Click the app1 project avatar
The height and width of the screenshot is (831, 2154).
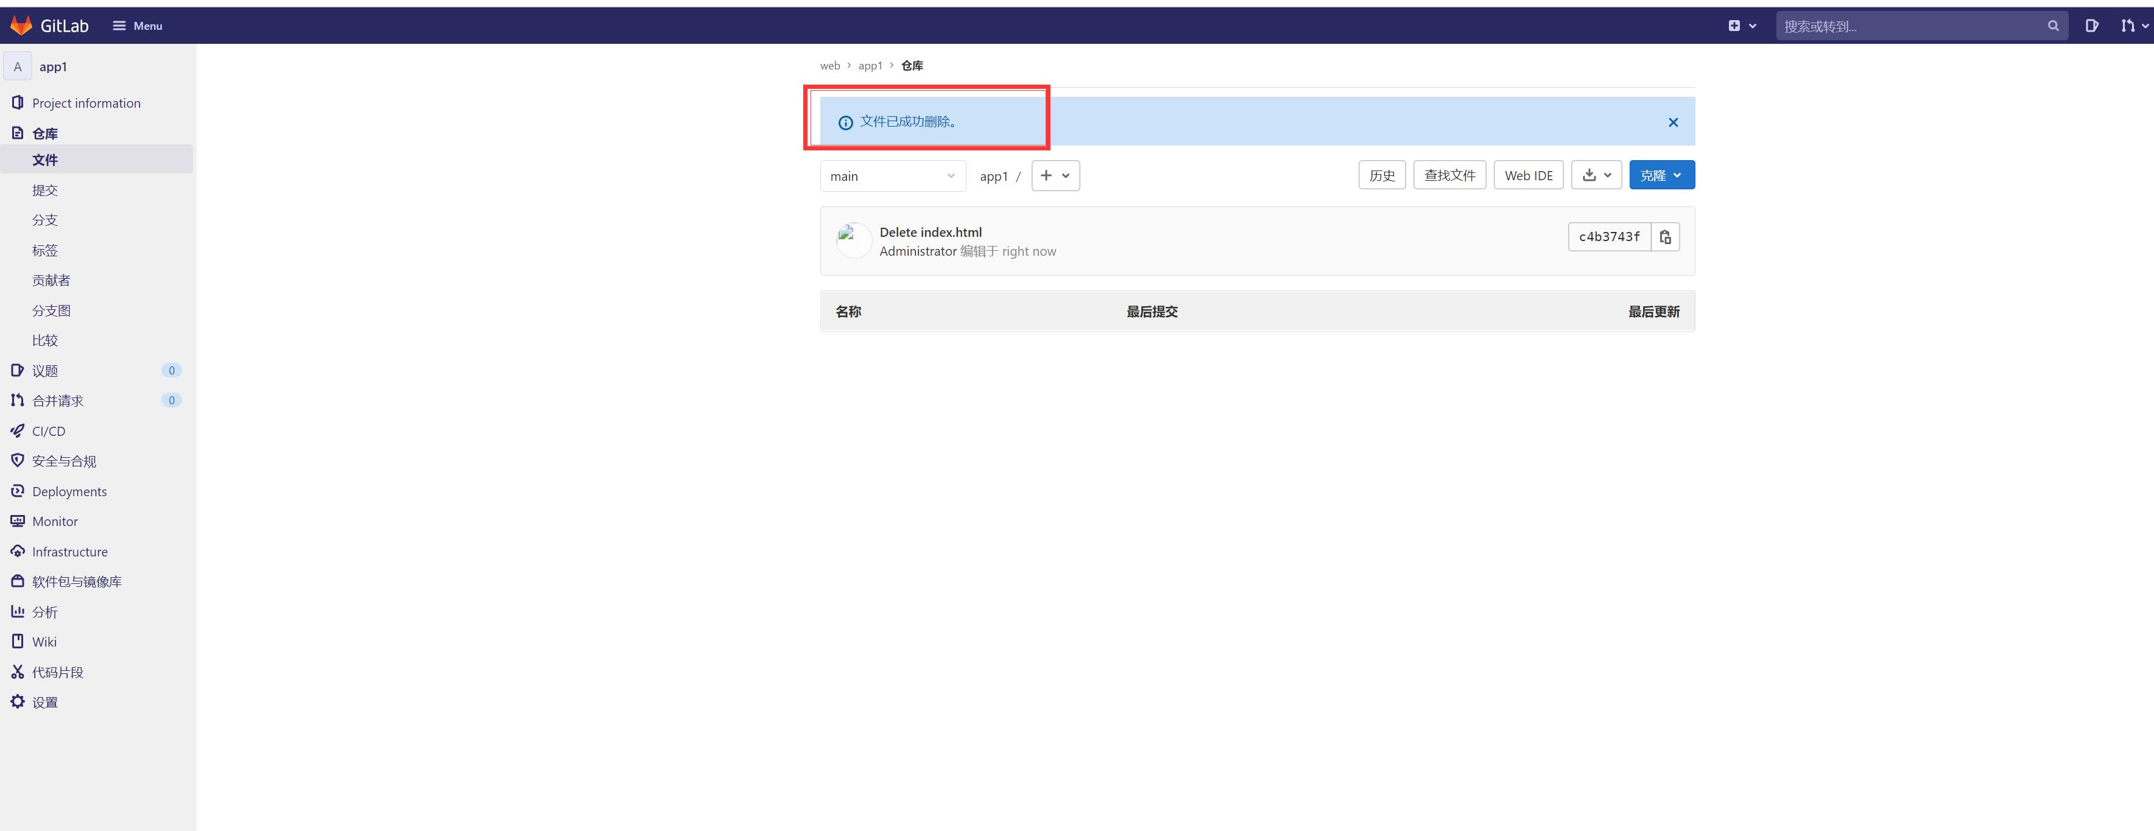coord(18,67)
